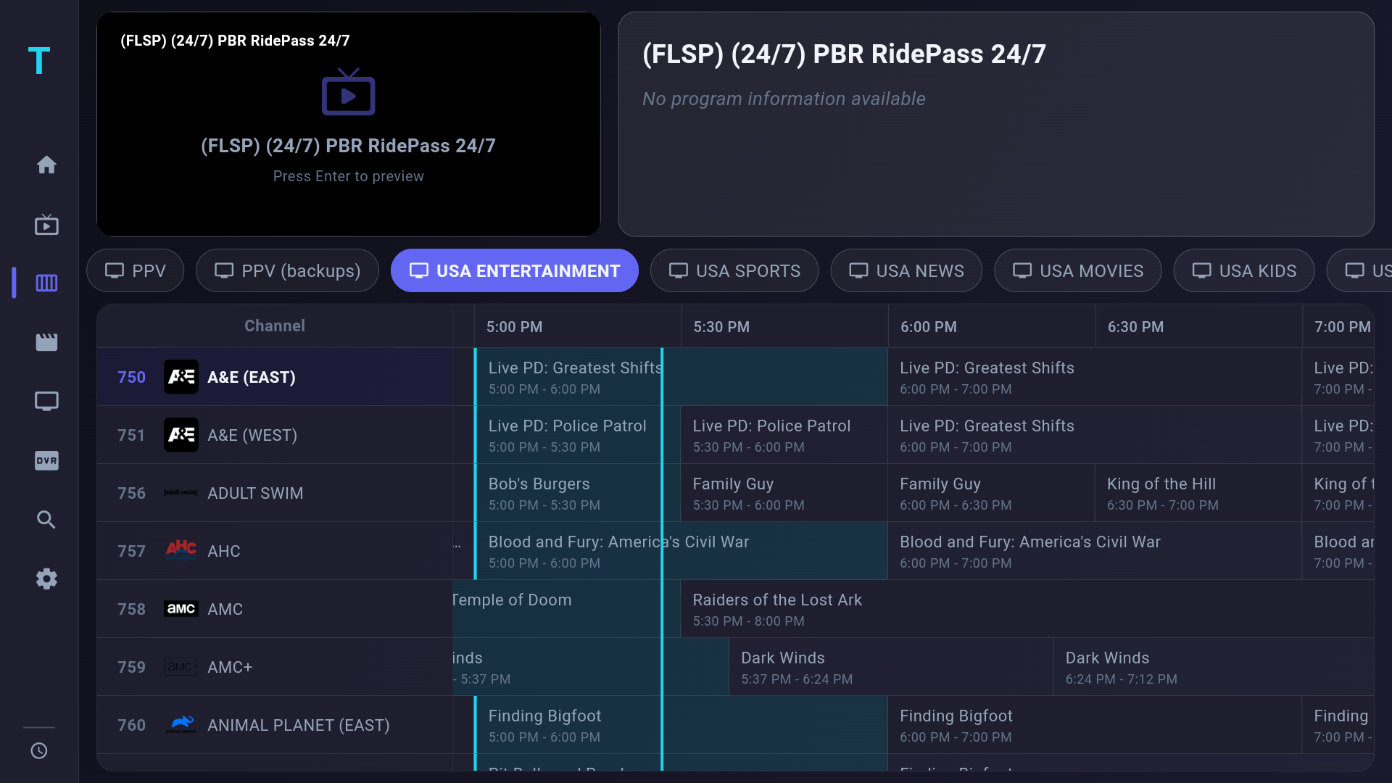Screen dimensions: 1392x783
Task: Open the Series monitor icon in sidebar
Action: [x=46, y=401]
